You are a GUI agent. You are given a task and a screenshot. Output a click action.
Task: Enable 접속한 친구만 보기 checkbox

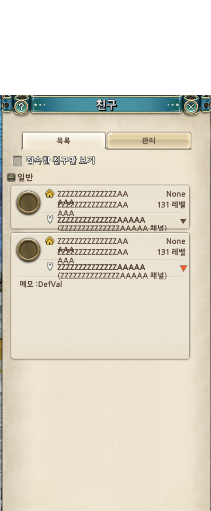[x=17, y=161]
